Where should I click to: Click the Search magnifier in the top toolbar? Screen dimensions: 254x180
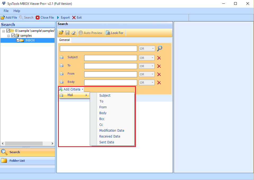[x=21, y=18]
